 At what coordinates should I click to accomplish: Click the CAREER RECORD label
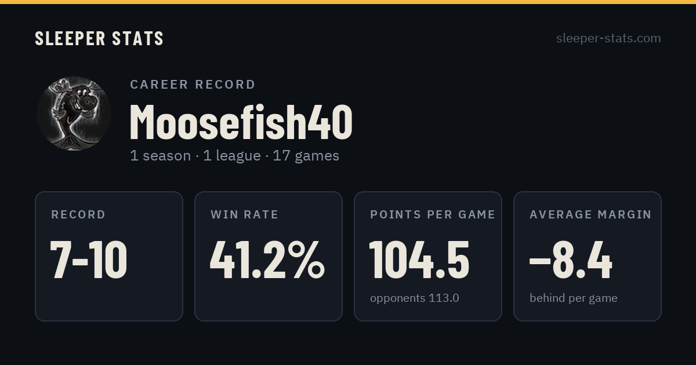tap(193, 85)
